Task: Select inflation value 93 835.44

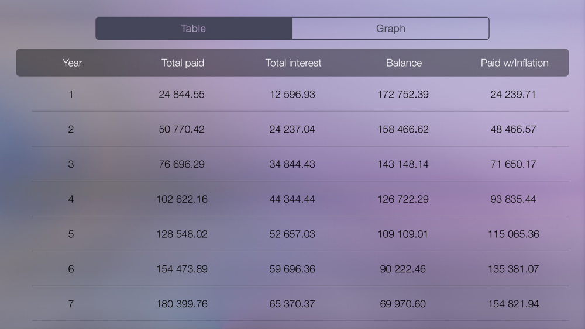Action: pyautogui.click(x=513, y=199)
